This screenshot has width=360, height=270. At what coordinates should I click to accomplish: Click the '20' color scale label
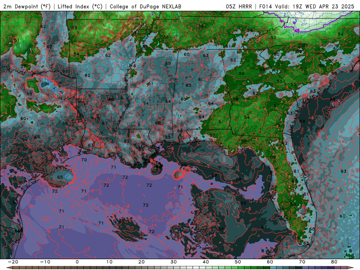[x=141, y=262]
